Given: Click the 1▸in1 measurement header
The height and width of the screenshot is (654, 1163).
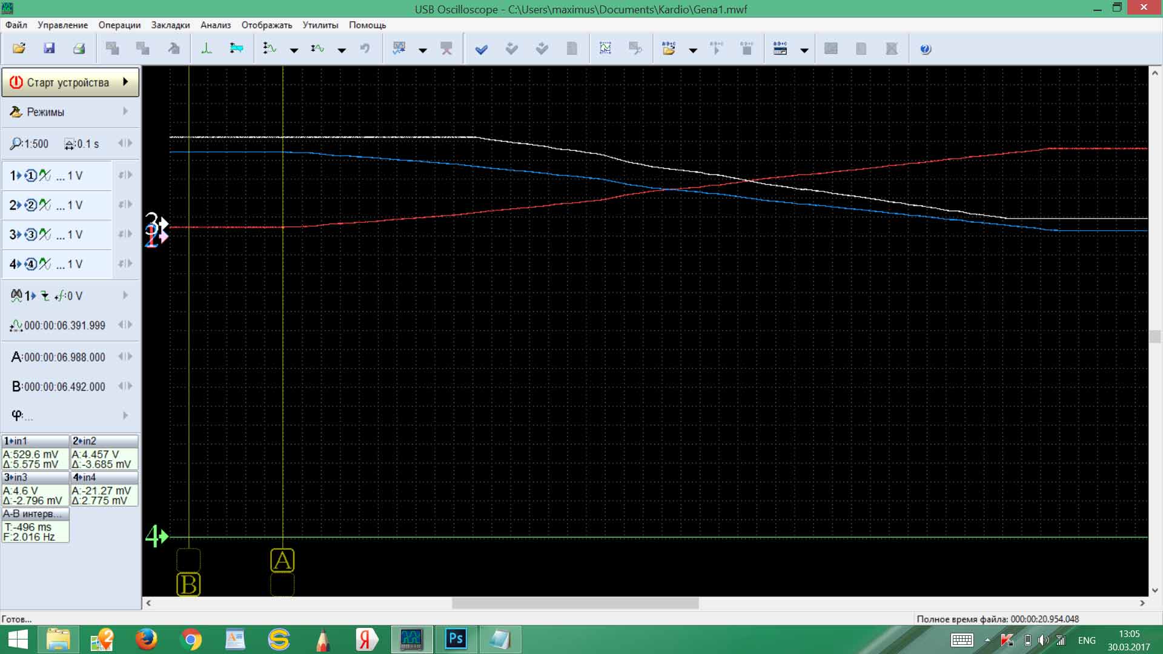Looking at the screenshot, I should tap(35, 441).
